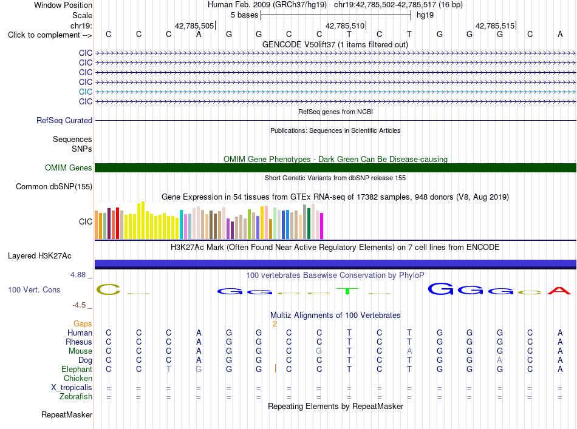Click the Dog species row label
The width and height of the screenshot is (577, 429).
(85, 360)
